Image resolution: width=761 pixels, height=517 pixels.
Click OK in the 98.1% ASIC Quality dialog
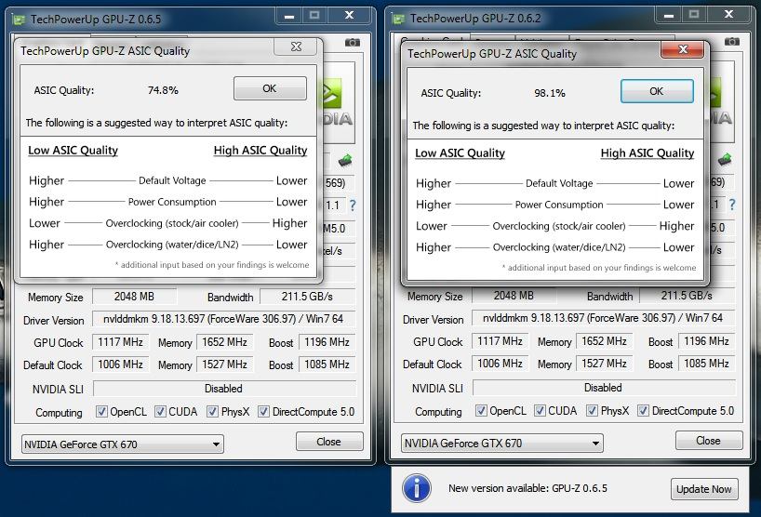(657, 91)
